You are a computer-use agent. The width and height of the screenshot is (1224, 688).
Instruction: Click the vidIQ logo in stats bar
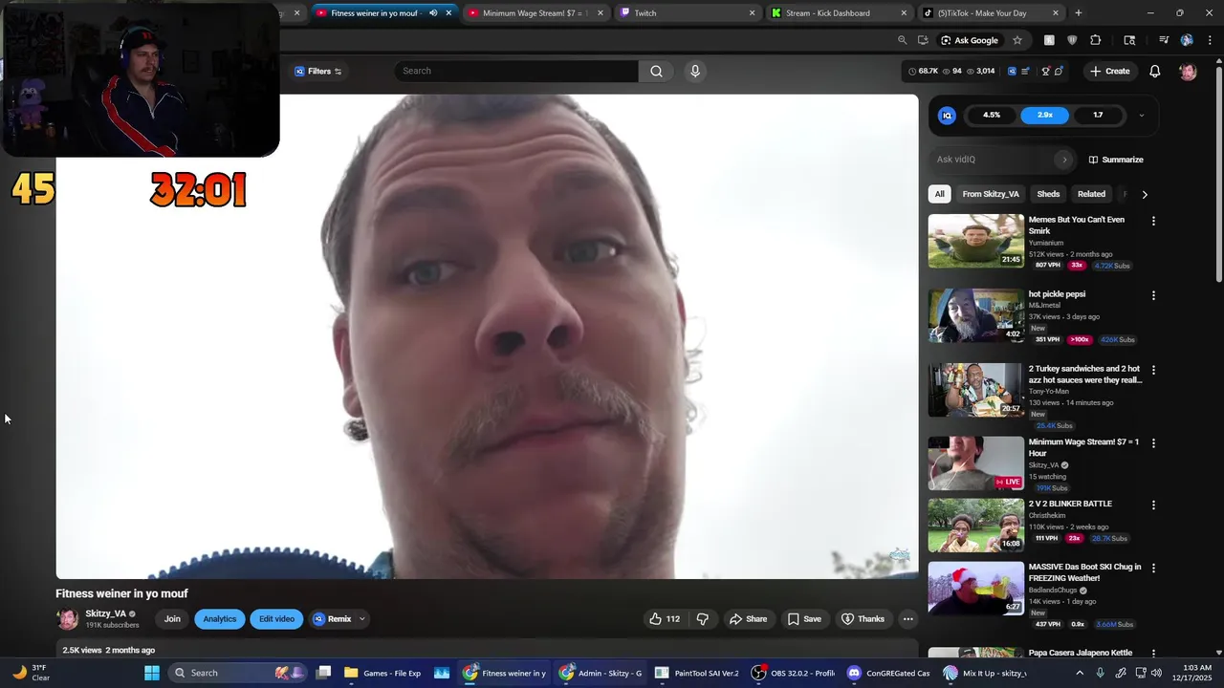tap(1012, 72)
